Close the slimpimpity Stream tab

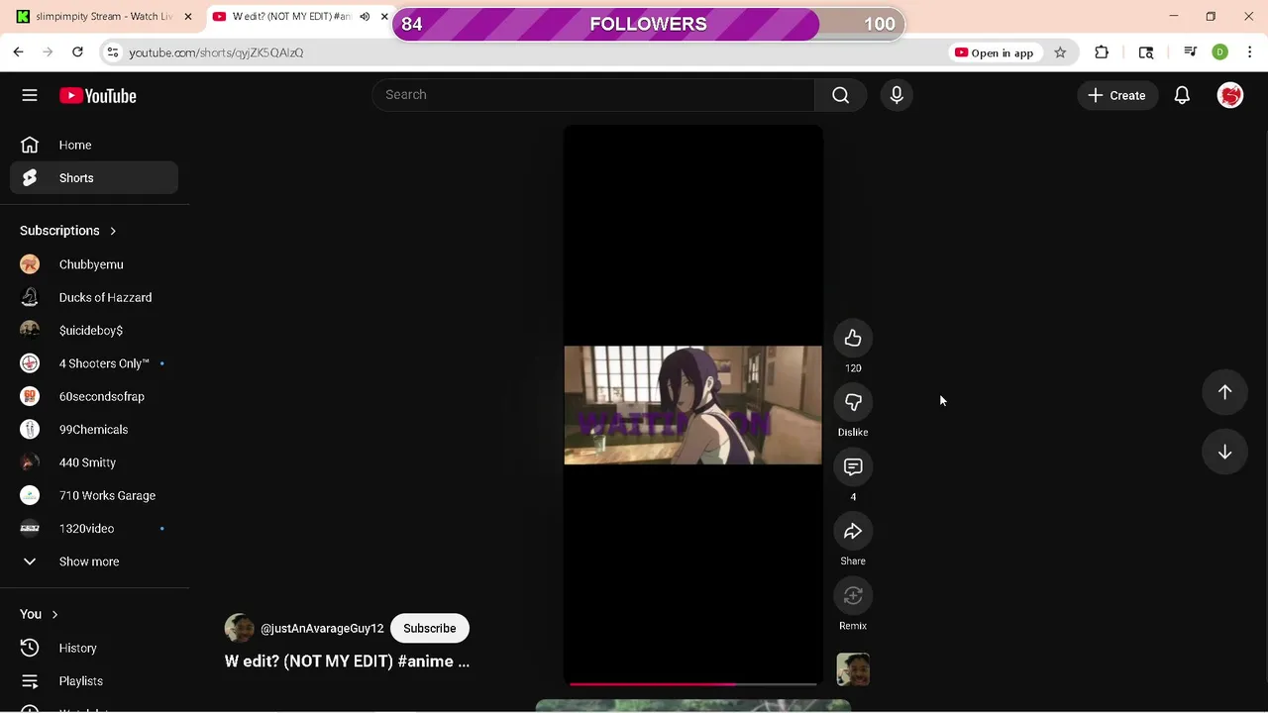(188, 17)
